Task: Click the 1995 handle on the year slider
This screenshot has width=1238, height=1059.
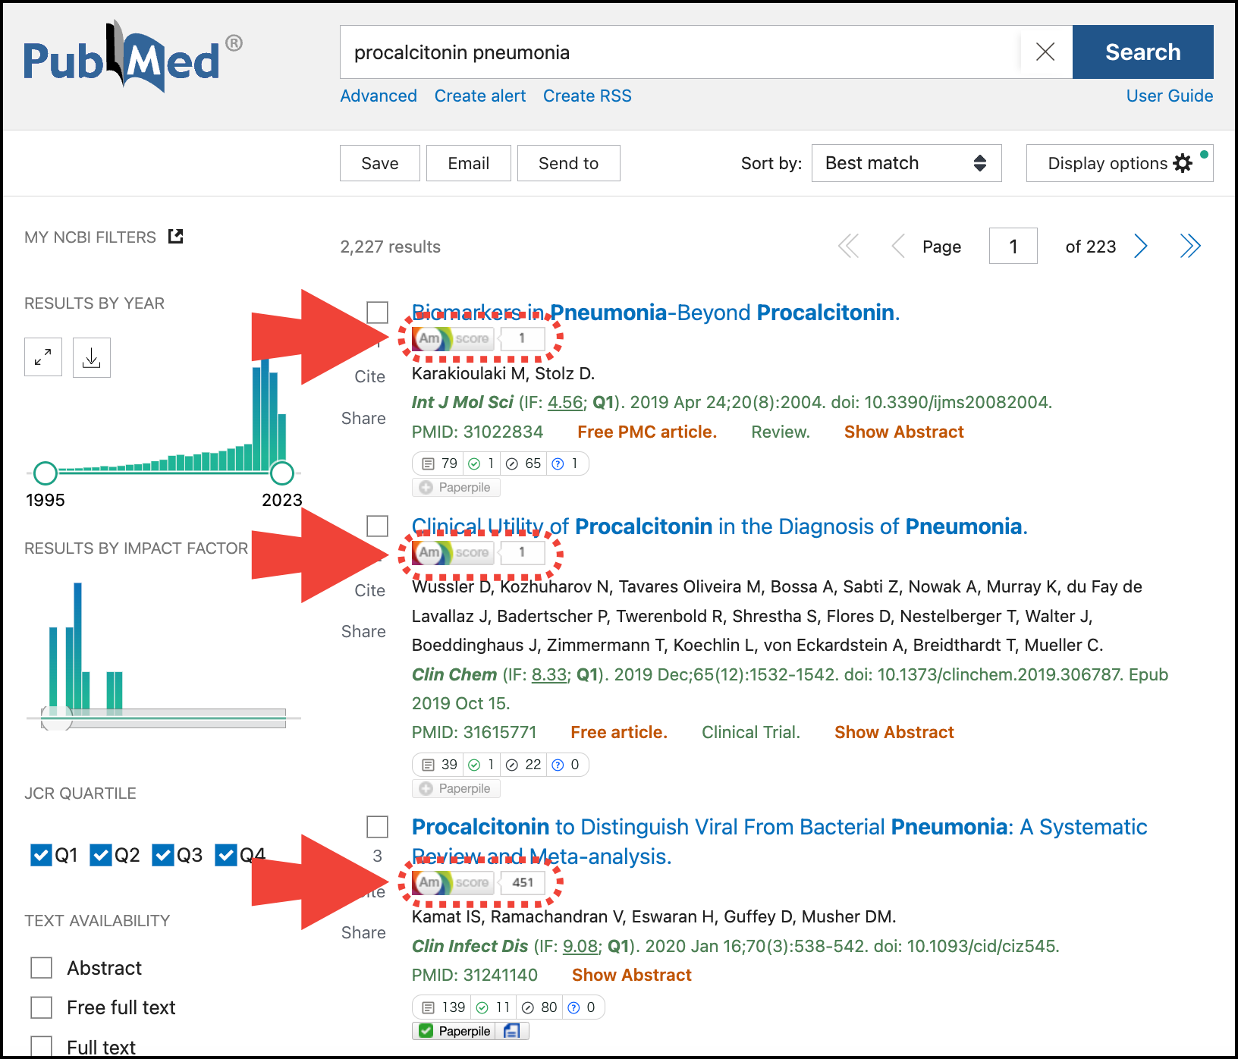Action: tap(45, 473)
